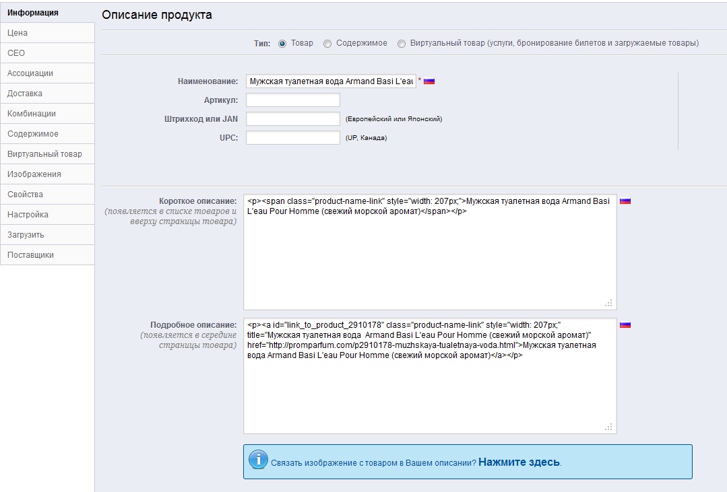The image size is (727, 492).
Task: Open the СЕО tab
Action: (47, 52)
